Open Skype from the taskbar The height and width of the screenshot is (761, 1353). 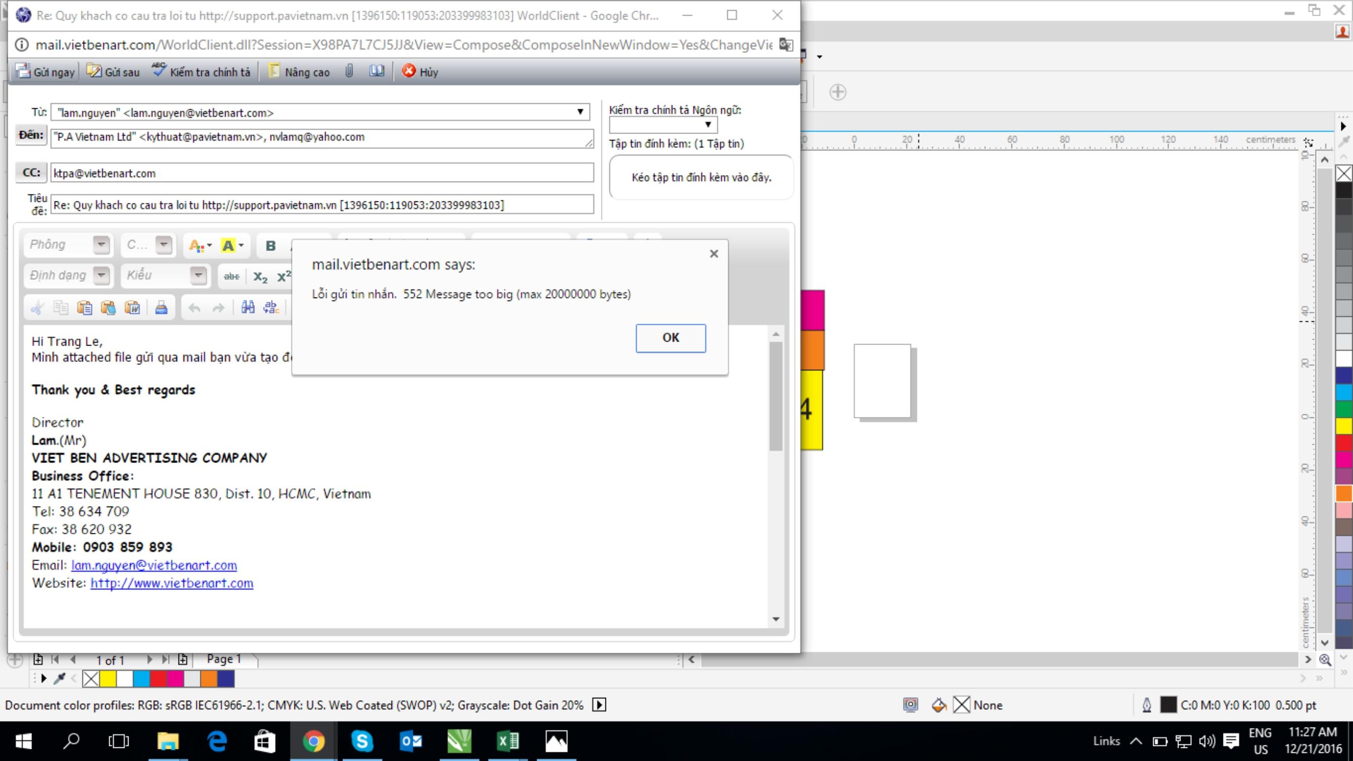click(363, 741)
